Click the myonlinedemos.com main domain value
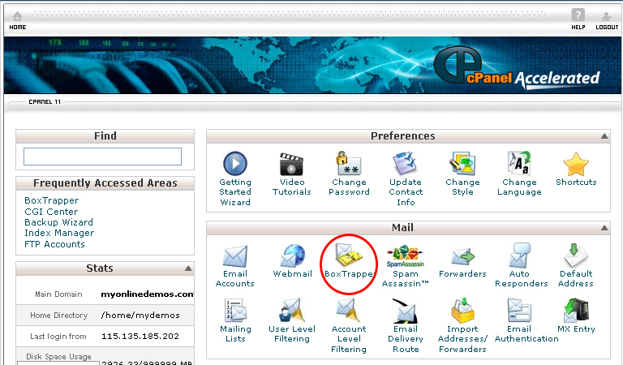The height and width of the screenshot is (365, 623). (148, 294)
